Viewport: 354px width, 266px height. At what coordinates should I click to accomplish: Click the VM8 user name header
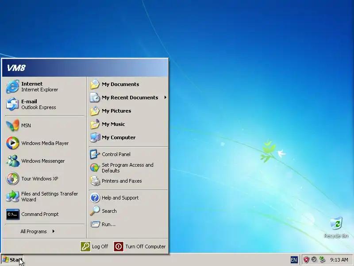pyautogui.click(x=16, y=68)
